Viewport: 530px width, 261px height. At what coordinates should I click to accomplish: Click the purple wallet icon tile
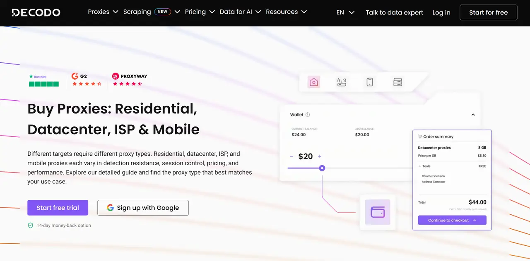point(377,212)
